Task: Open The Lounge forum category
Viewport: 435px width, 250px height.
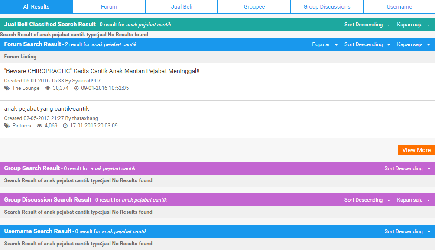Action: click(26, 88)
